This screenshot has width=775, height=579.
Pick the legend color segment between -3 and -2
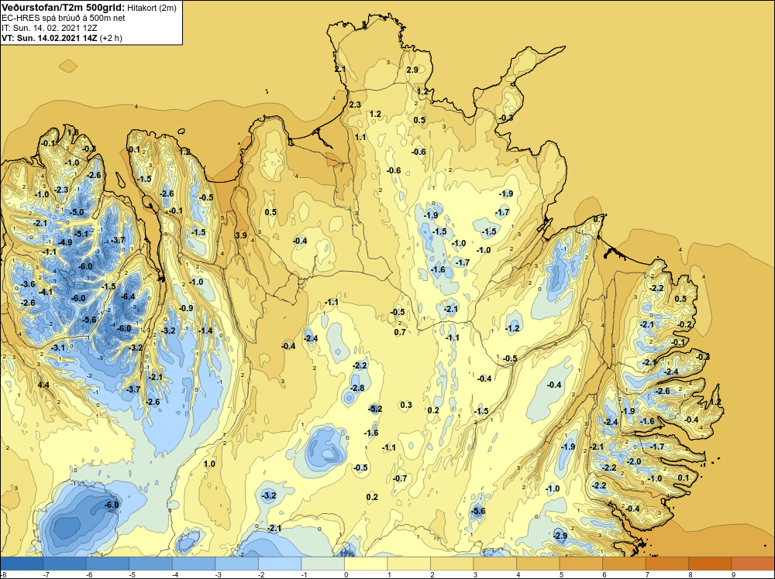(236, 564)
